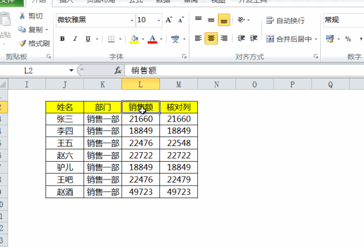Open font name dropdown 微软雅黑
Viewport: 364px width, 247px height.
(132, 20)
